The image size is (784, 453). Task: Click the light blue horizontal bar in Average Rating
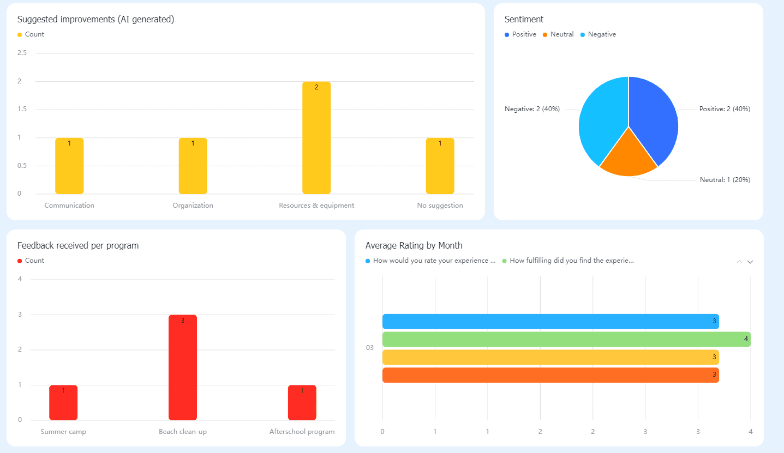[550, 322]
